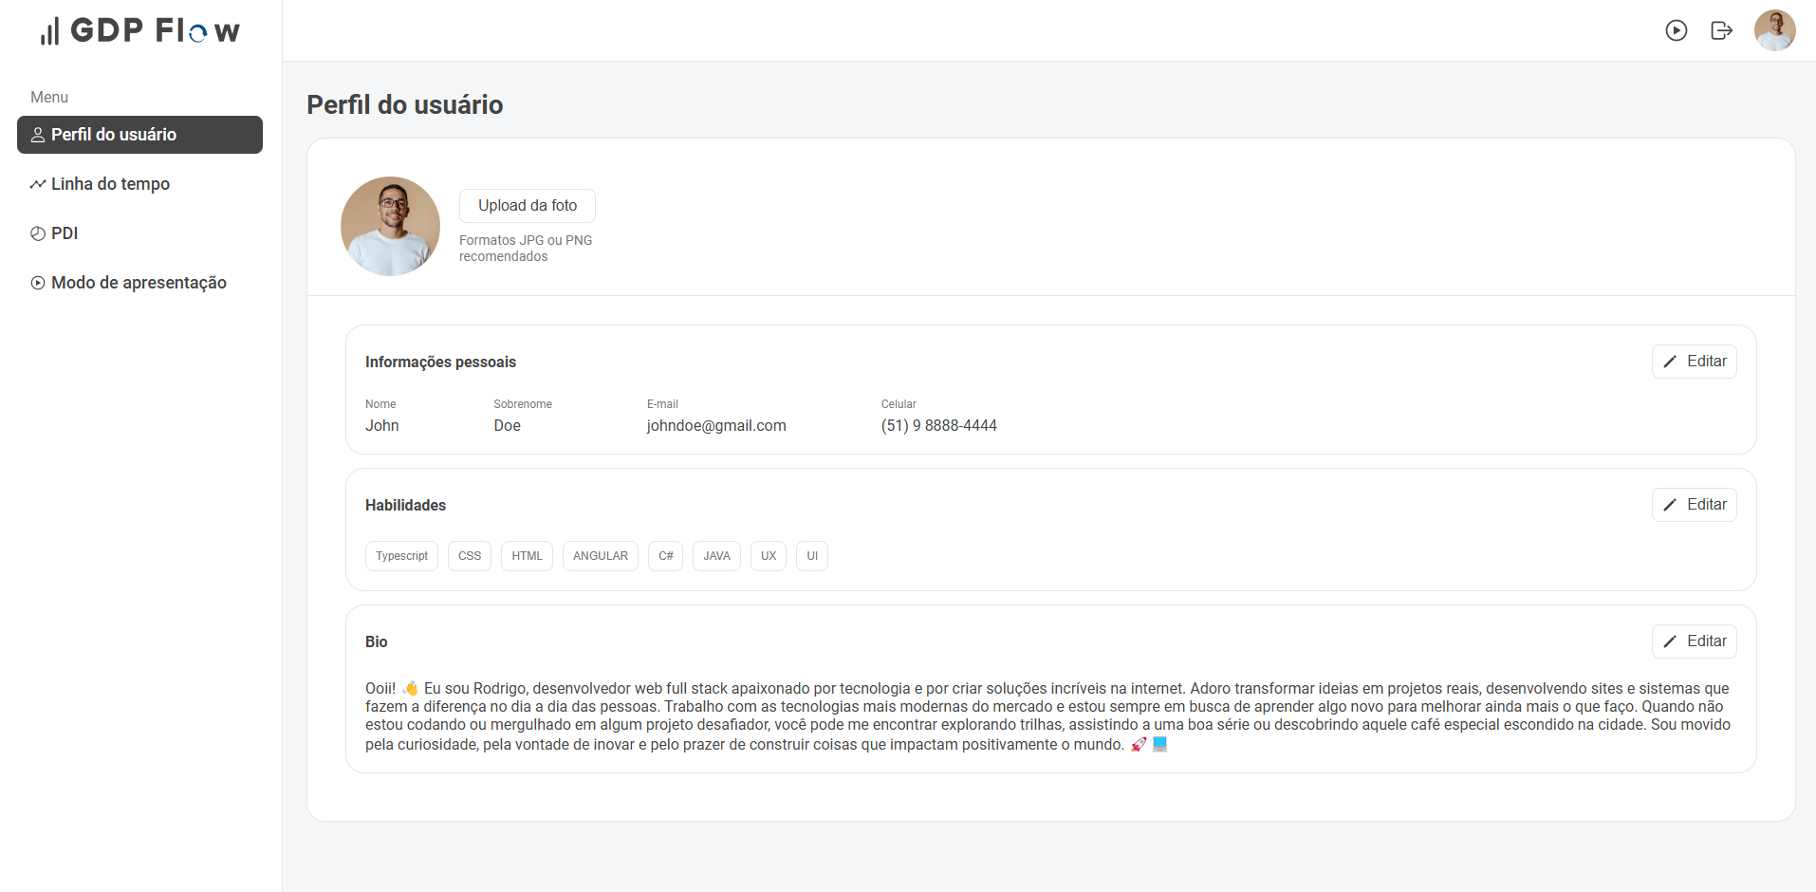Viewport: 1816px width, 892px height.
Task: Select Modo de apresentação in the sidebar
Action: coord(139,282)
